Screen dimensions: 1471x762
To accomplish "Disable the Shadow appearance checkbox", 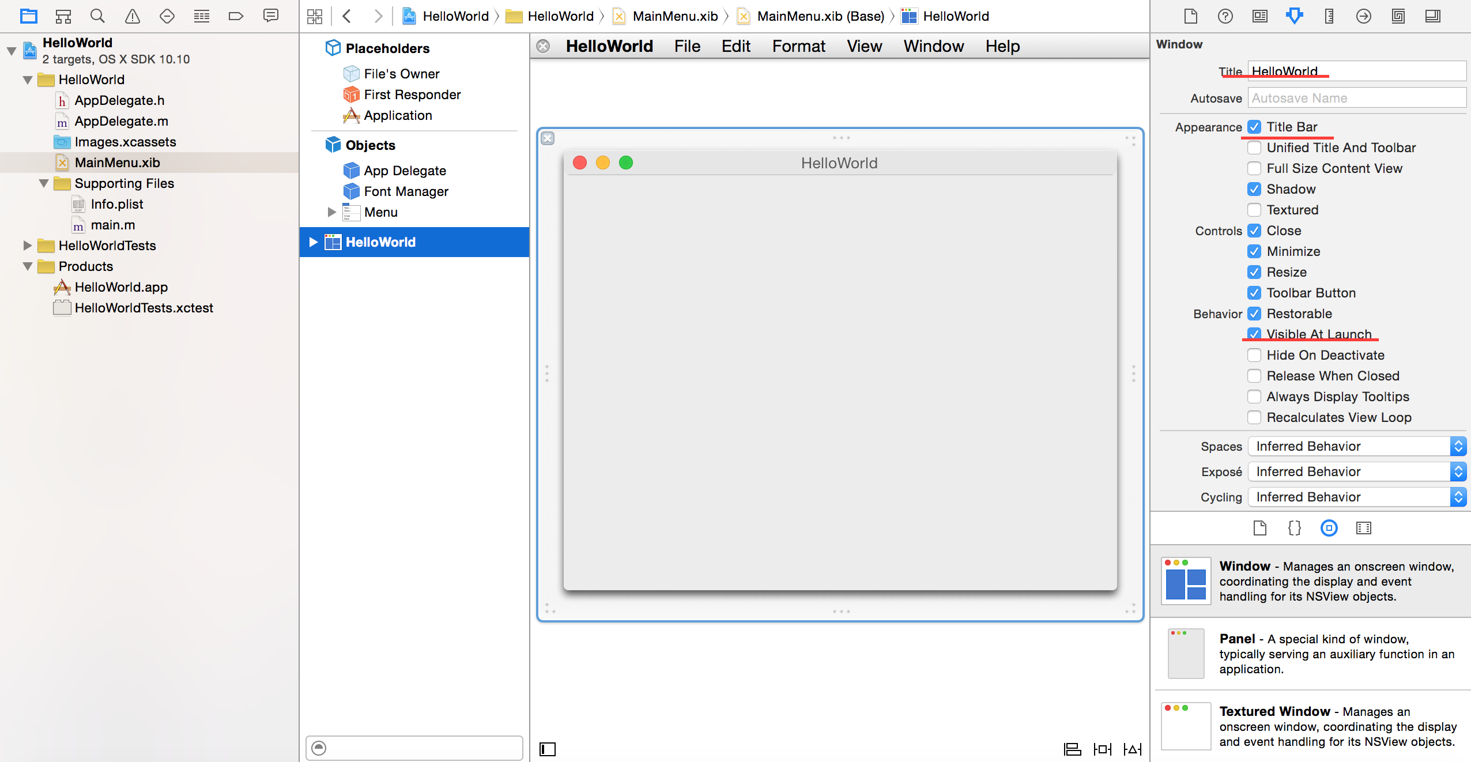I will (1254, 188).
